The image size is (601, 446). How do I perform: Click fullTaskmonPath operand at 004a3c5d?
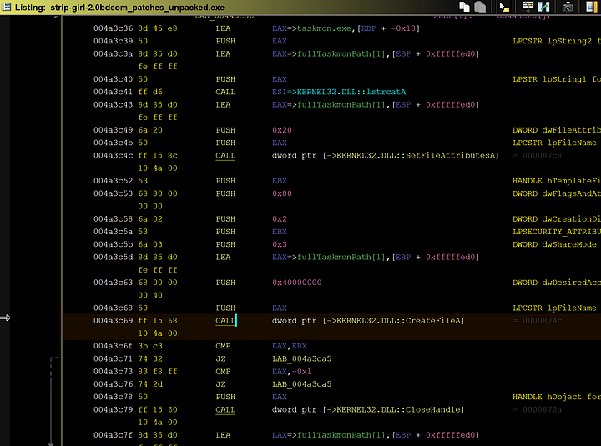pyautogui.click(x=341, y=258)
